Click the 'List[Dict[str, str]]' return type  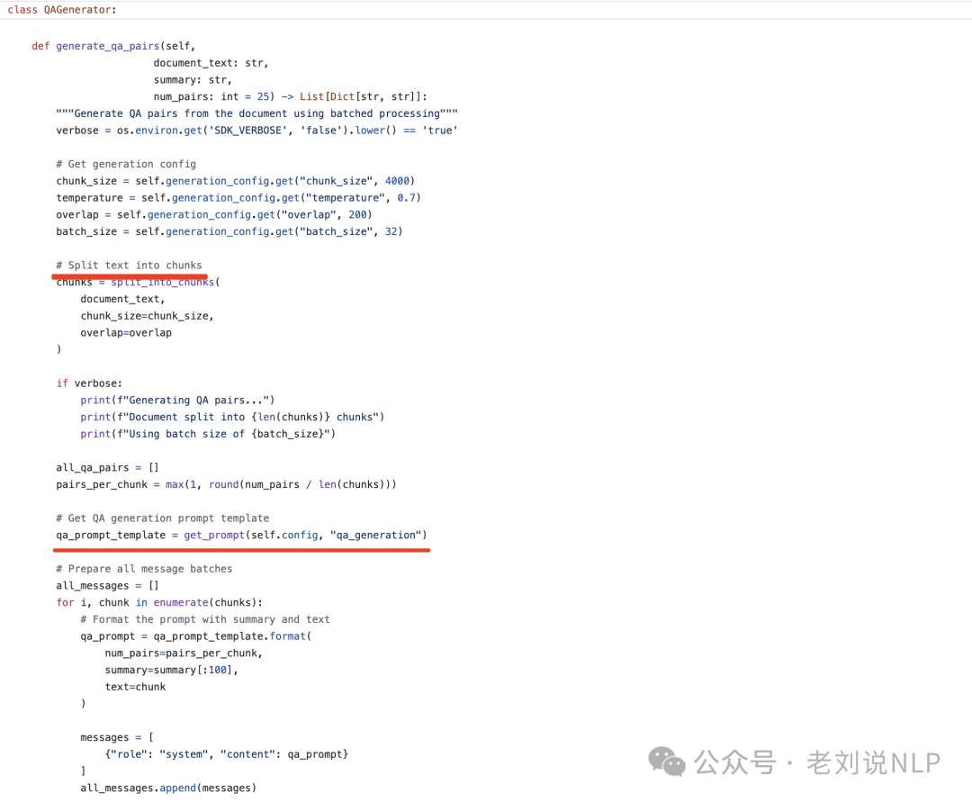[360, 96]
